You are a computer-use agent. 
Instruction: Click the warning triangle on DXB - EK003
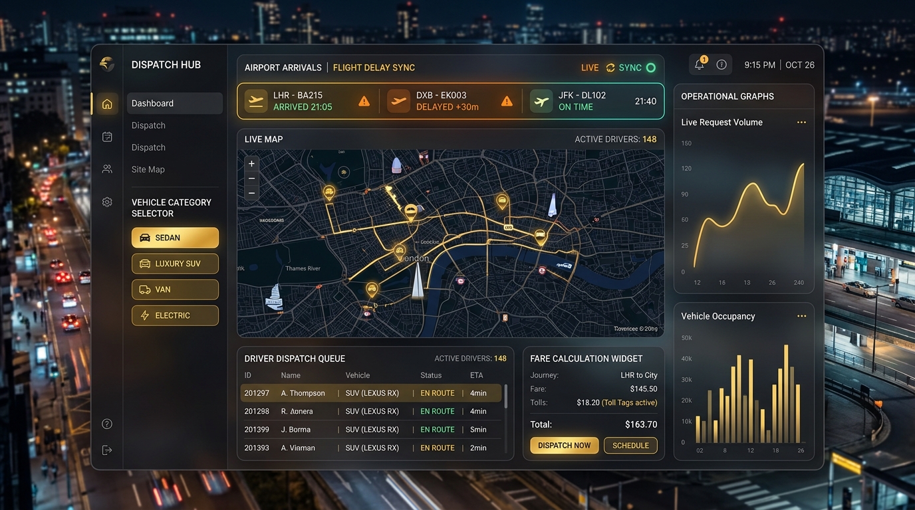point(507,101)
